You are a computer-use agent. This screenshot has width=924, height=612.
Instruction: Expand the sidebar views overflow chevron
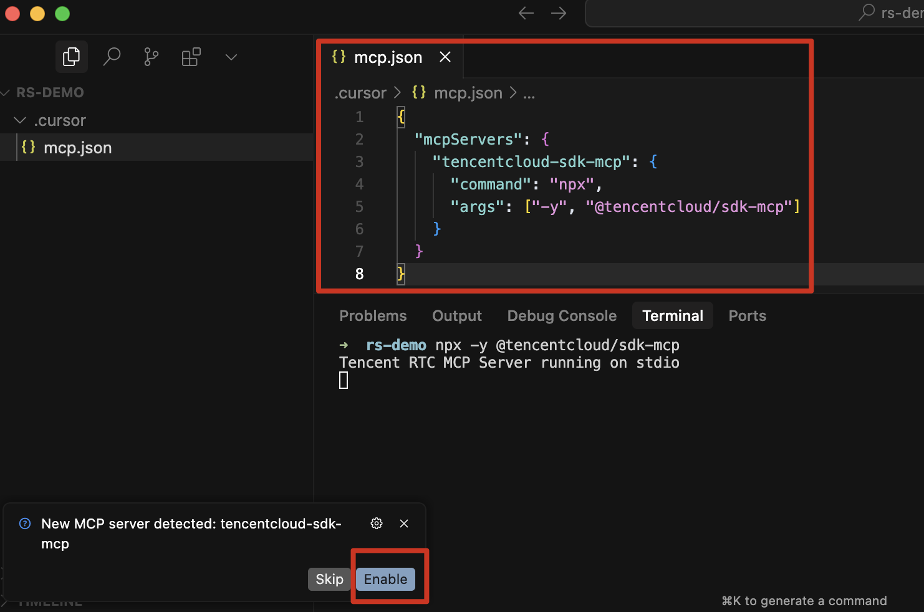[x=231, y=57]
